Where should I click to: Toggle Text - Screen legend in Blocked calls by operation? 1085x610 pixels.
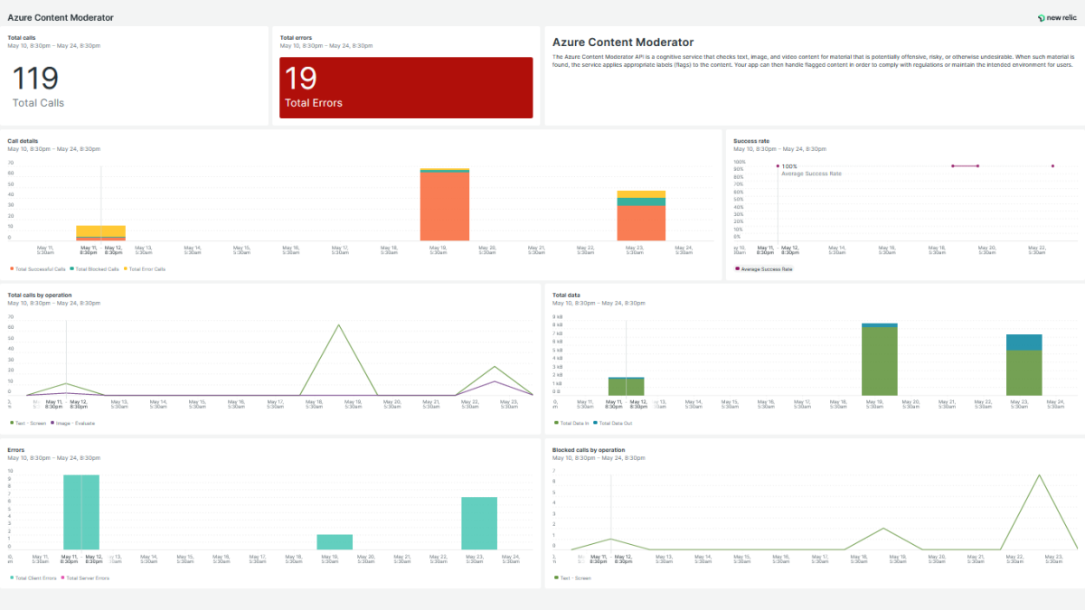click(x=572, y=577)
